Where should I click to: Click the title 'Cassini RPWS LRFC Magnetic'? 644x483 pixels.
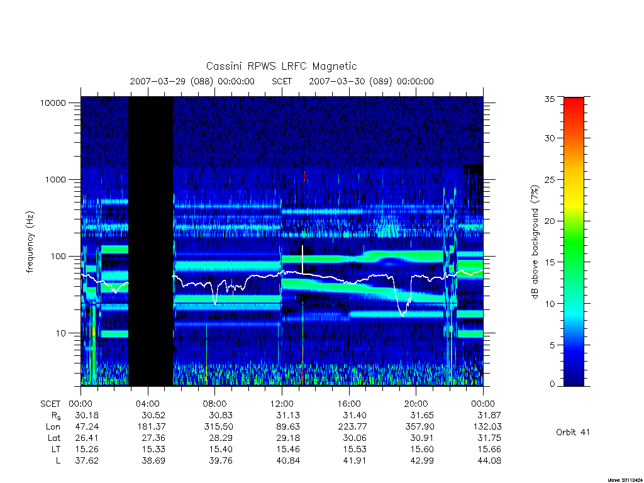[281, 66]
